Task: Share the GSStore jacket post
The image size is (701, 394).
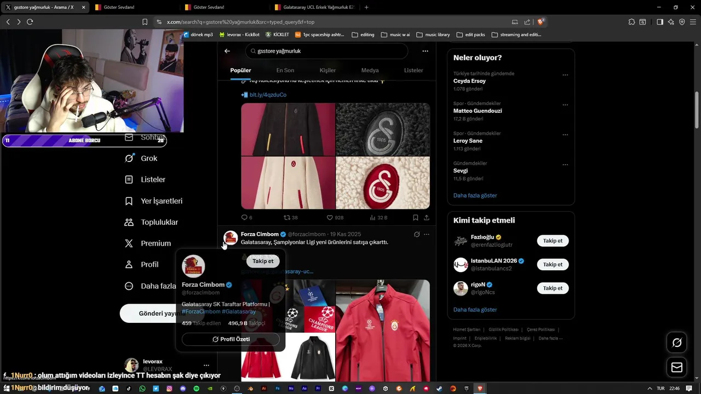Action: 427,217
